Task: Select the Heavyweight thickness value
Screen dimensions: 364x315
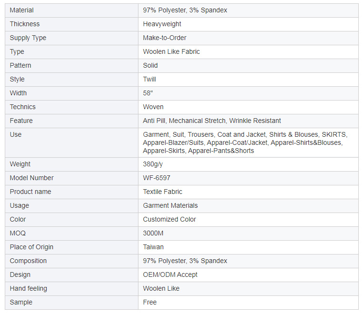Action: pos(162,24)
